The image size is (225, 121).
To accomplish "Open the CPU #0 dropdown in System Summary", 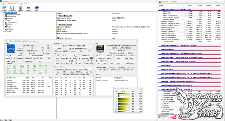I will [x=10, y=56].
